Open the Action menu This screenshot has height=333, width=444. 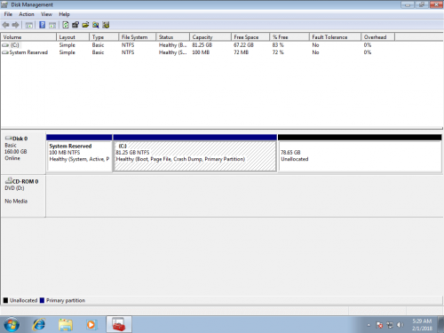click(x=27, y=14)
